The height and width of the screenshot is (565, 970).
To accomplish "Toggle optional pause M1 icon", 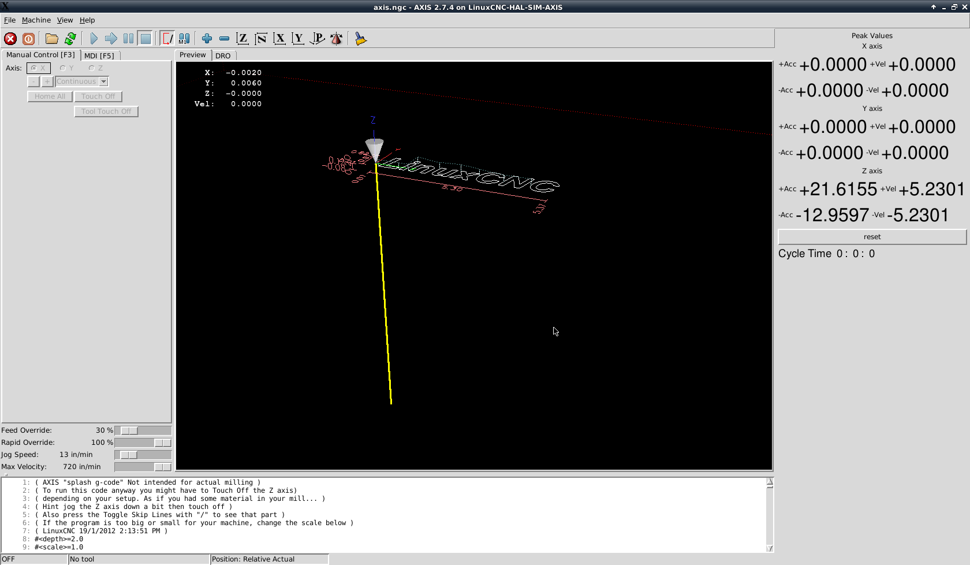I will coord(184,39).
